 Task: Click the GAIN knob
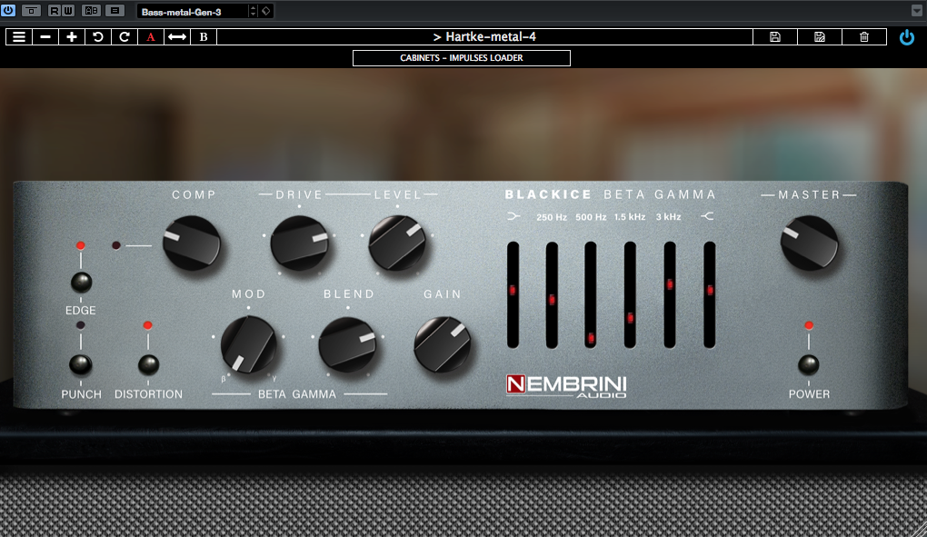pos(443,345)
